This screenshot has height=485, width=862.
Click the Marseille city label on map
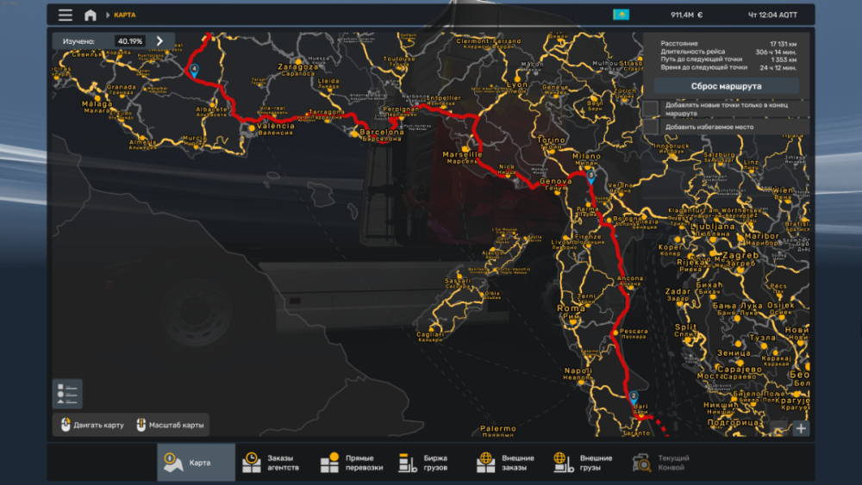[x=462, y=155]
